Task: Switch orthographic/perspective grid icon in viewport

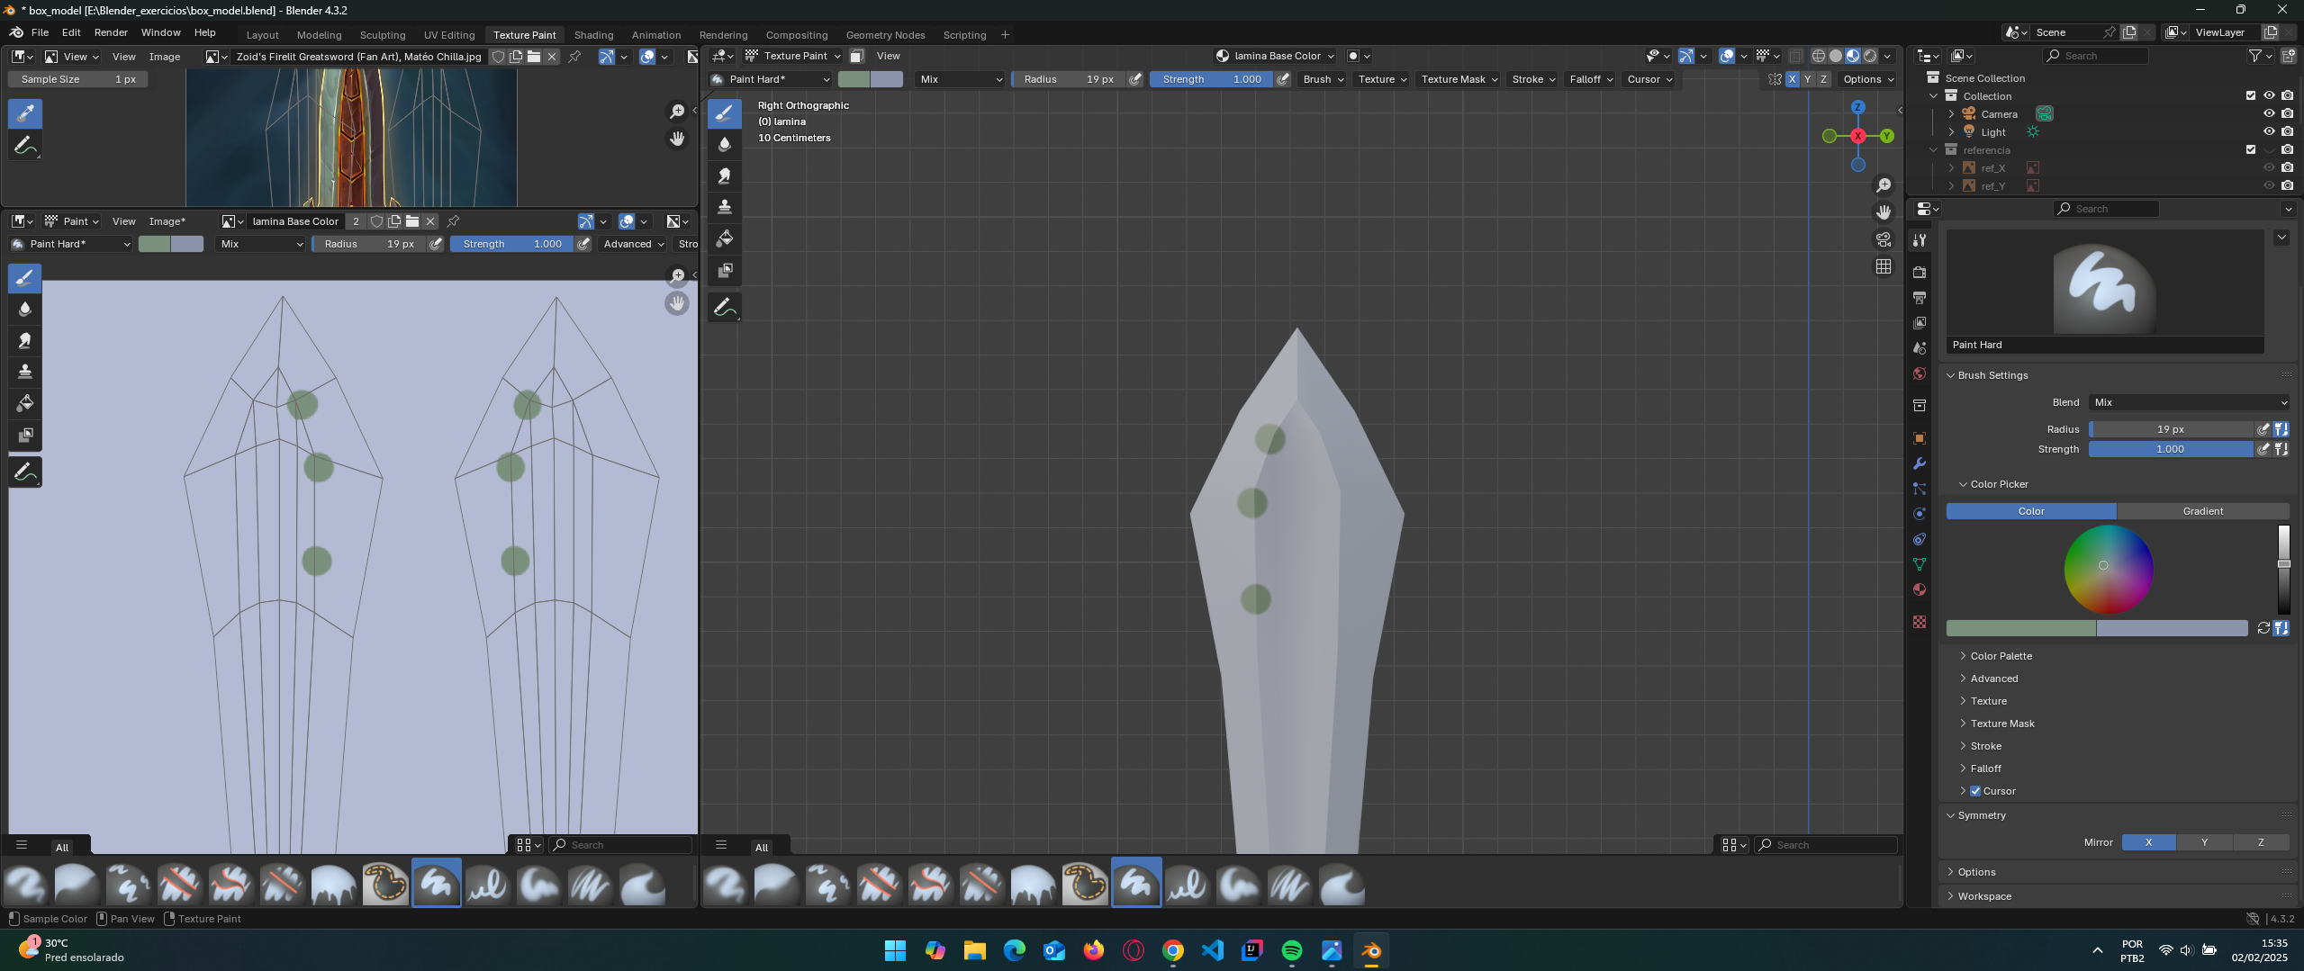Action: coord(1884,266)
